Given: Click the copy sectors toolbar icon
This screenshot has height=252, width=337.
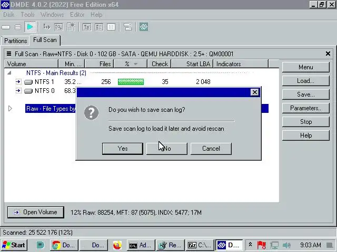Looking at the screenshot, I should coord(47,27).
